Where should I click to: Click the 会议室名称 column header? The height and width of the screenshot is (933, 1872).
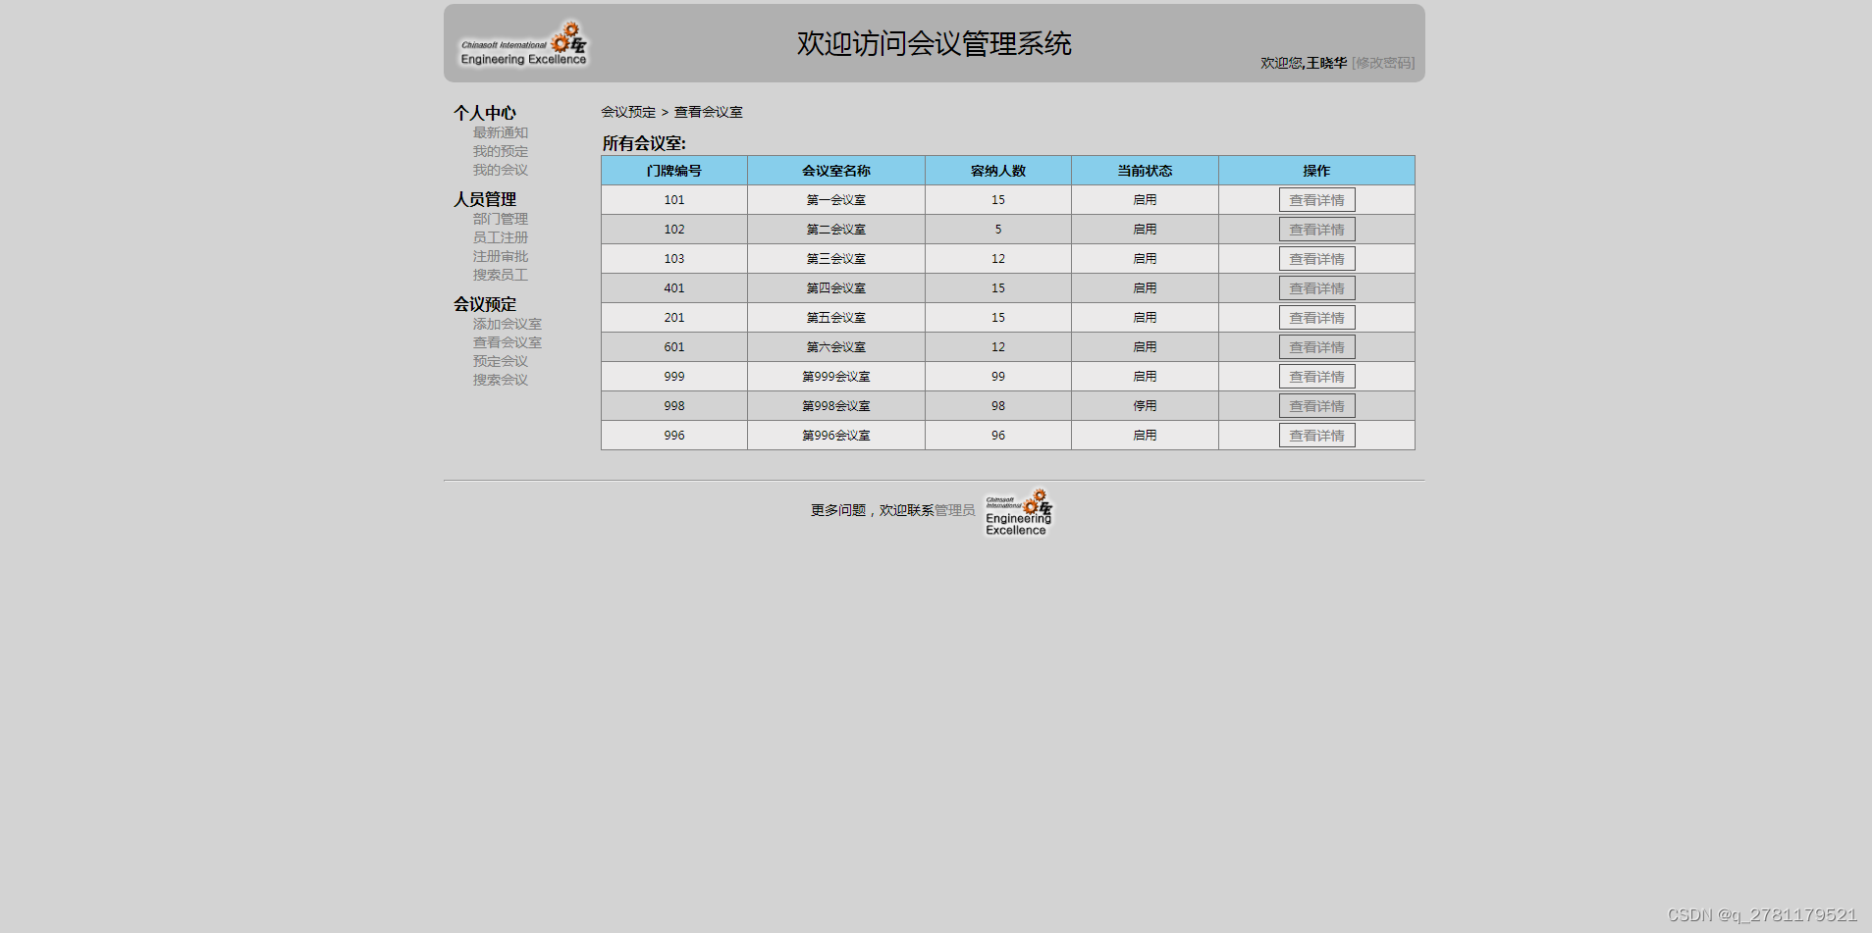tap(836, 171)
